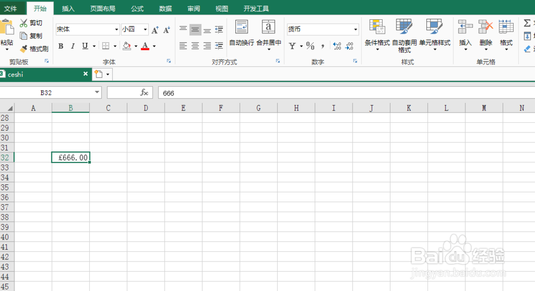Screen dimensions: 535x291
Task: Switch to the 数据 (Data) tab
Action: coord(165,9)
